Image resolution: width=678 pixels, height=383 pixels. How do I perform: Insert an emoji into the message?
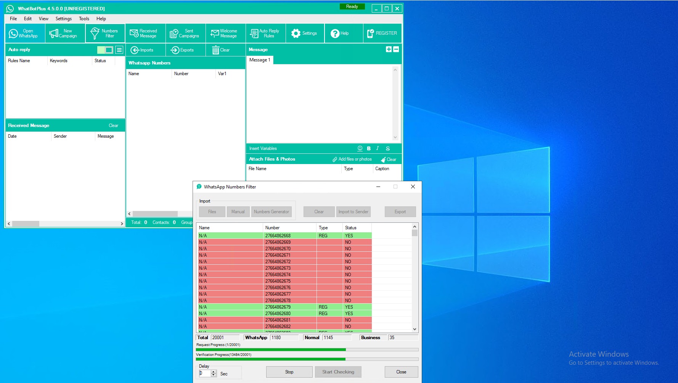(x=360, y=148)
